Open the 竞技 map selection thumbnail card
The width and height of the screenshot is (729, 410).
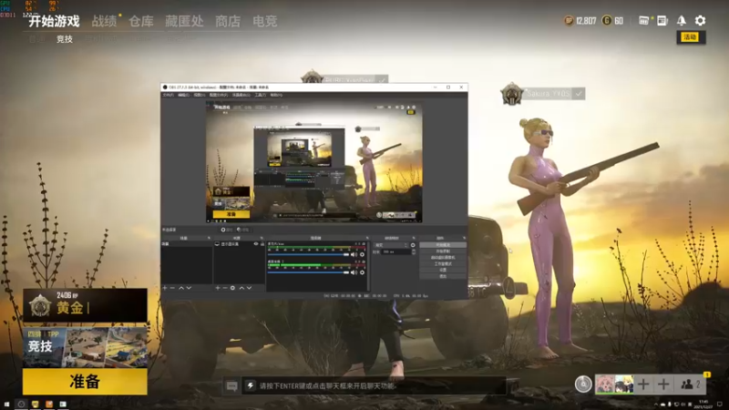pos(85,348)
